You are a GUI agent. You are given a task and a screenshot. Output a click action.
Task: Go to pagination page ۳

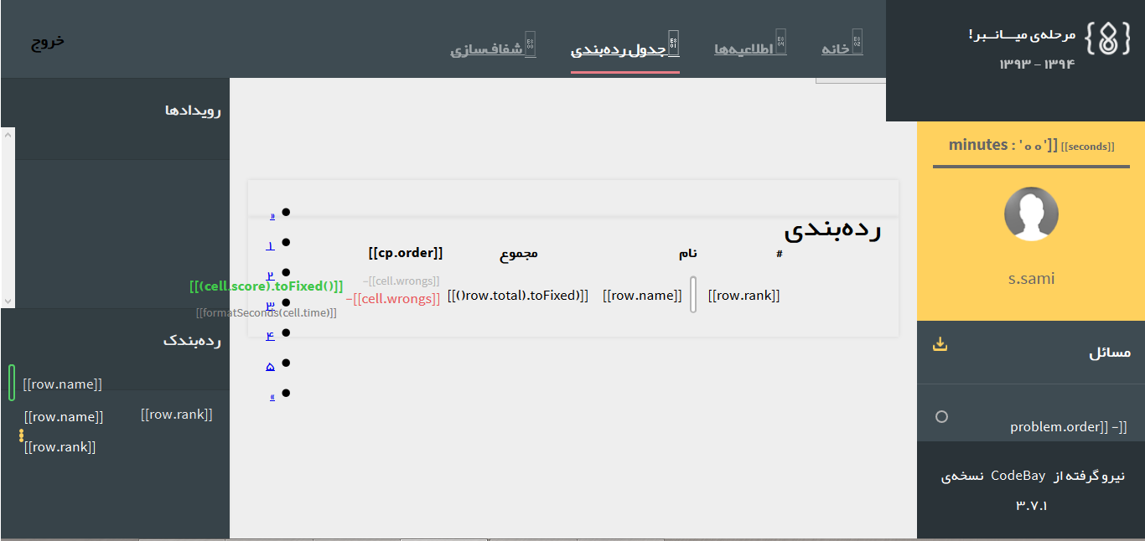click(270, 306)
